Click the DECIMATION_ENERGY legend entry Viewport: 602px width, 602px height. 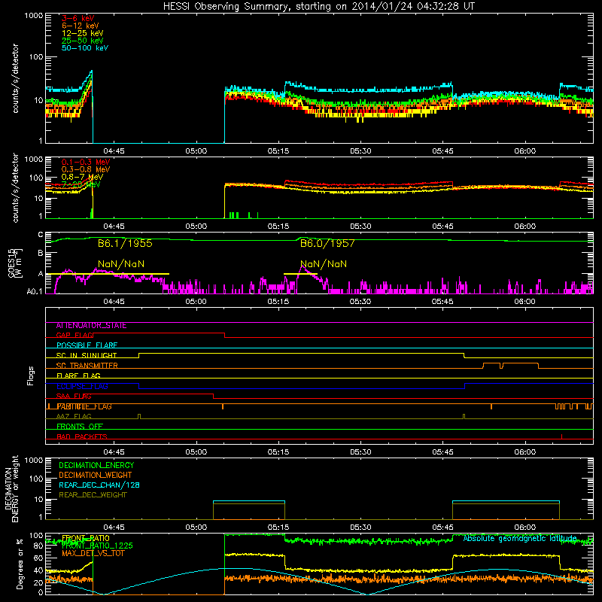96,465
